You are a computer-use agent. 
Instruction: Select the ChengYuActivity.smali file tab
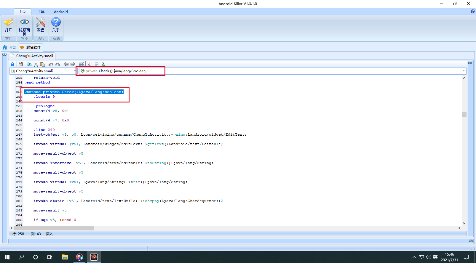[32, 56]
